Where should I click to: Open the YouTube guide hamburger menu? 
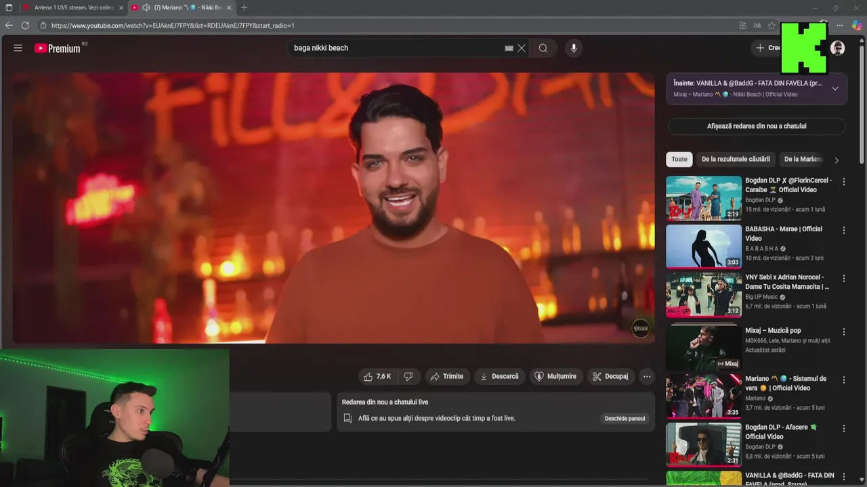point(18,48)
